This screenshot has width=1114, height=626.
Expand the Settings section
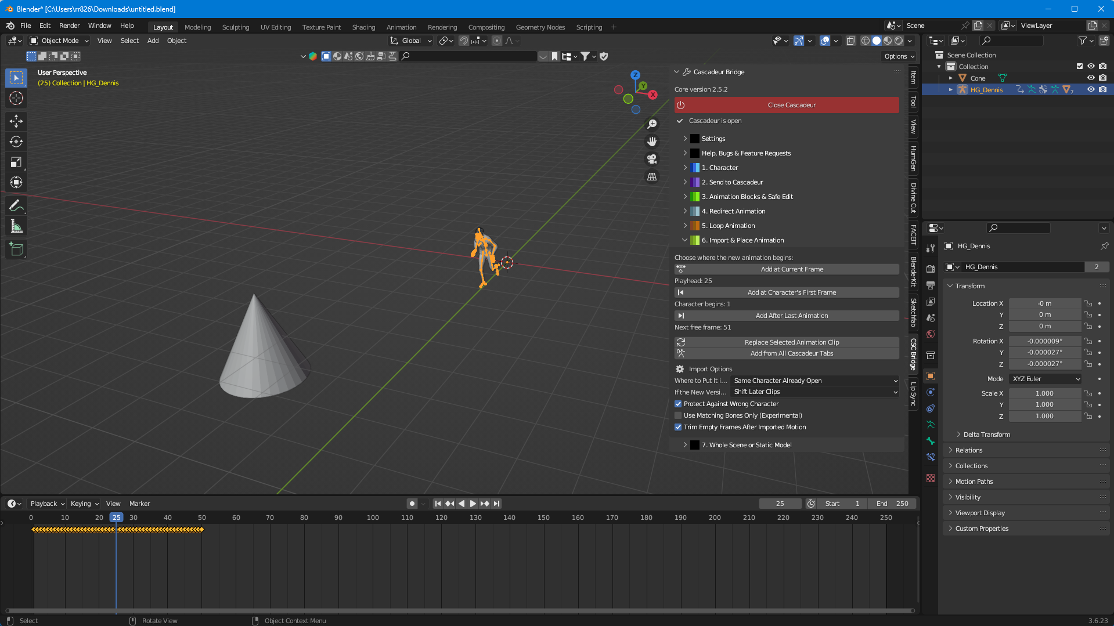pos(685,139)
